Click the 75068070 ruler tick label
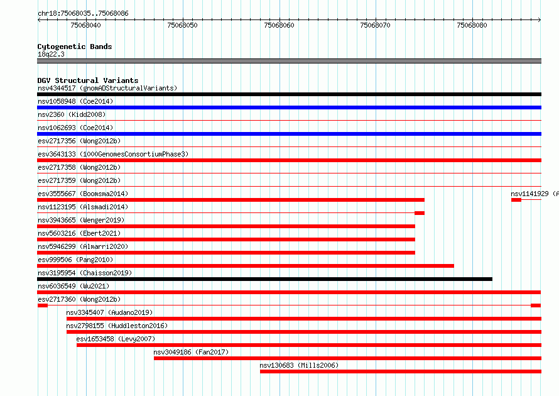This screenshot has width=559, height=396. coord(376,25)
